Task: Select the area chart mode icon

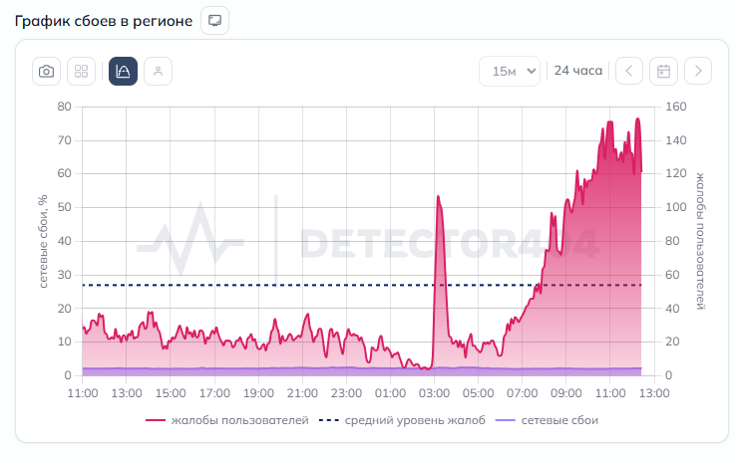Action: tap(123, 72)
